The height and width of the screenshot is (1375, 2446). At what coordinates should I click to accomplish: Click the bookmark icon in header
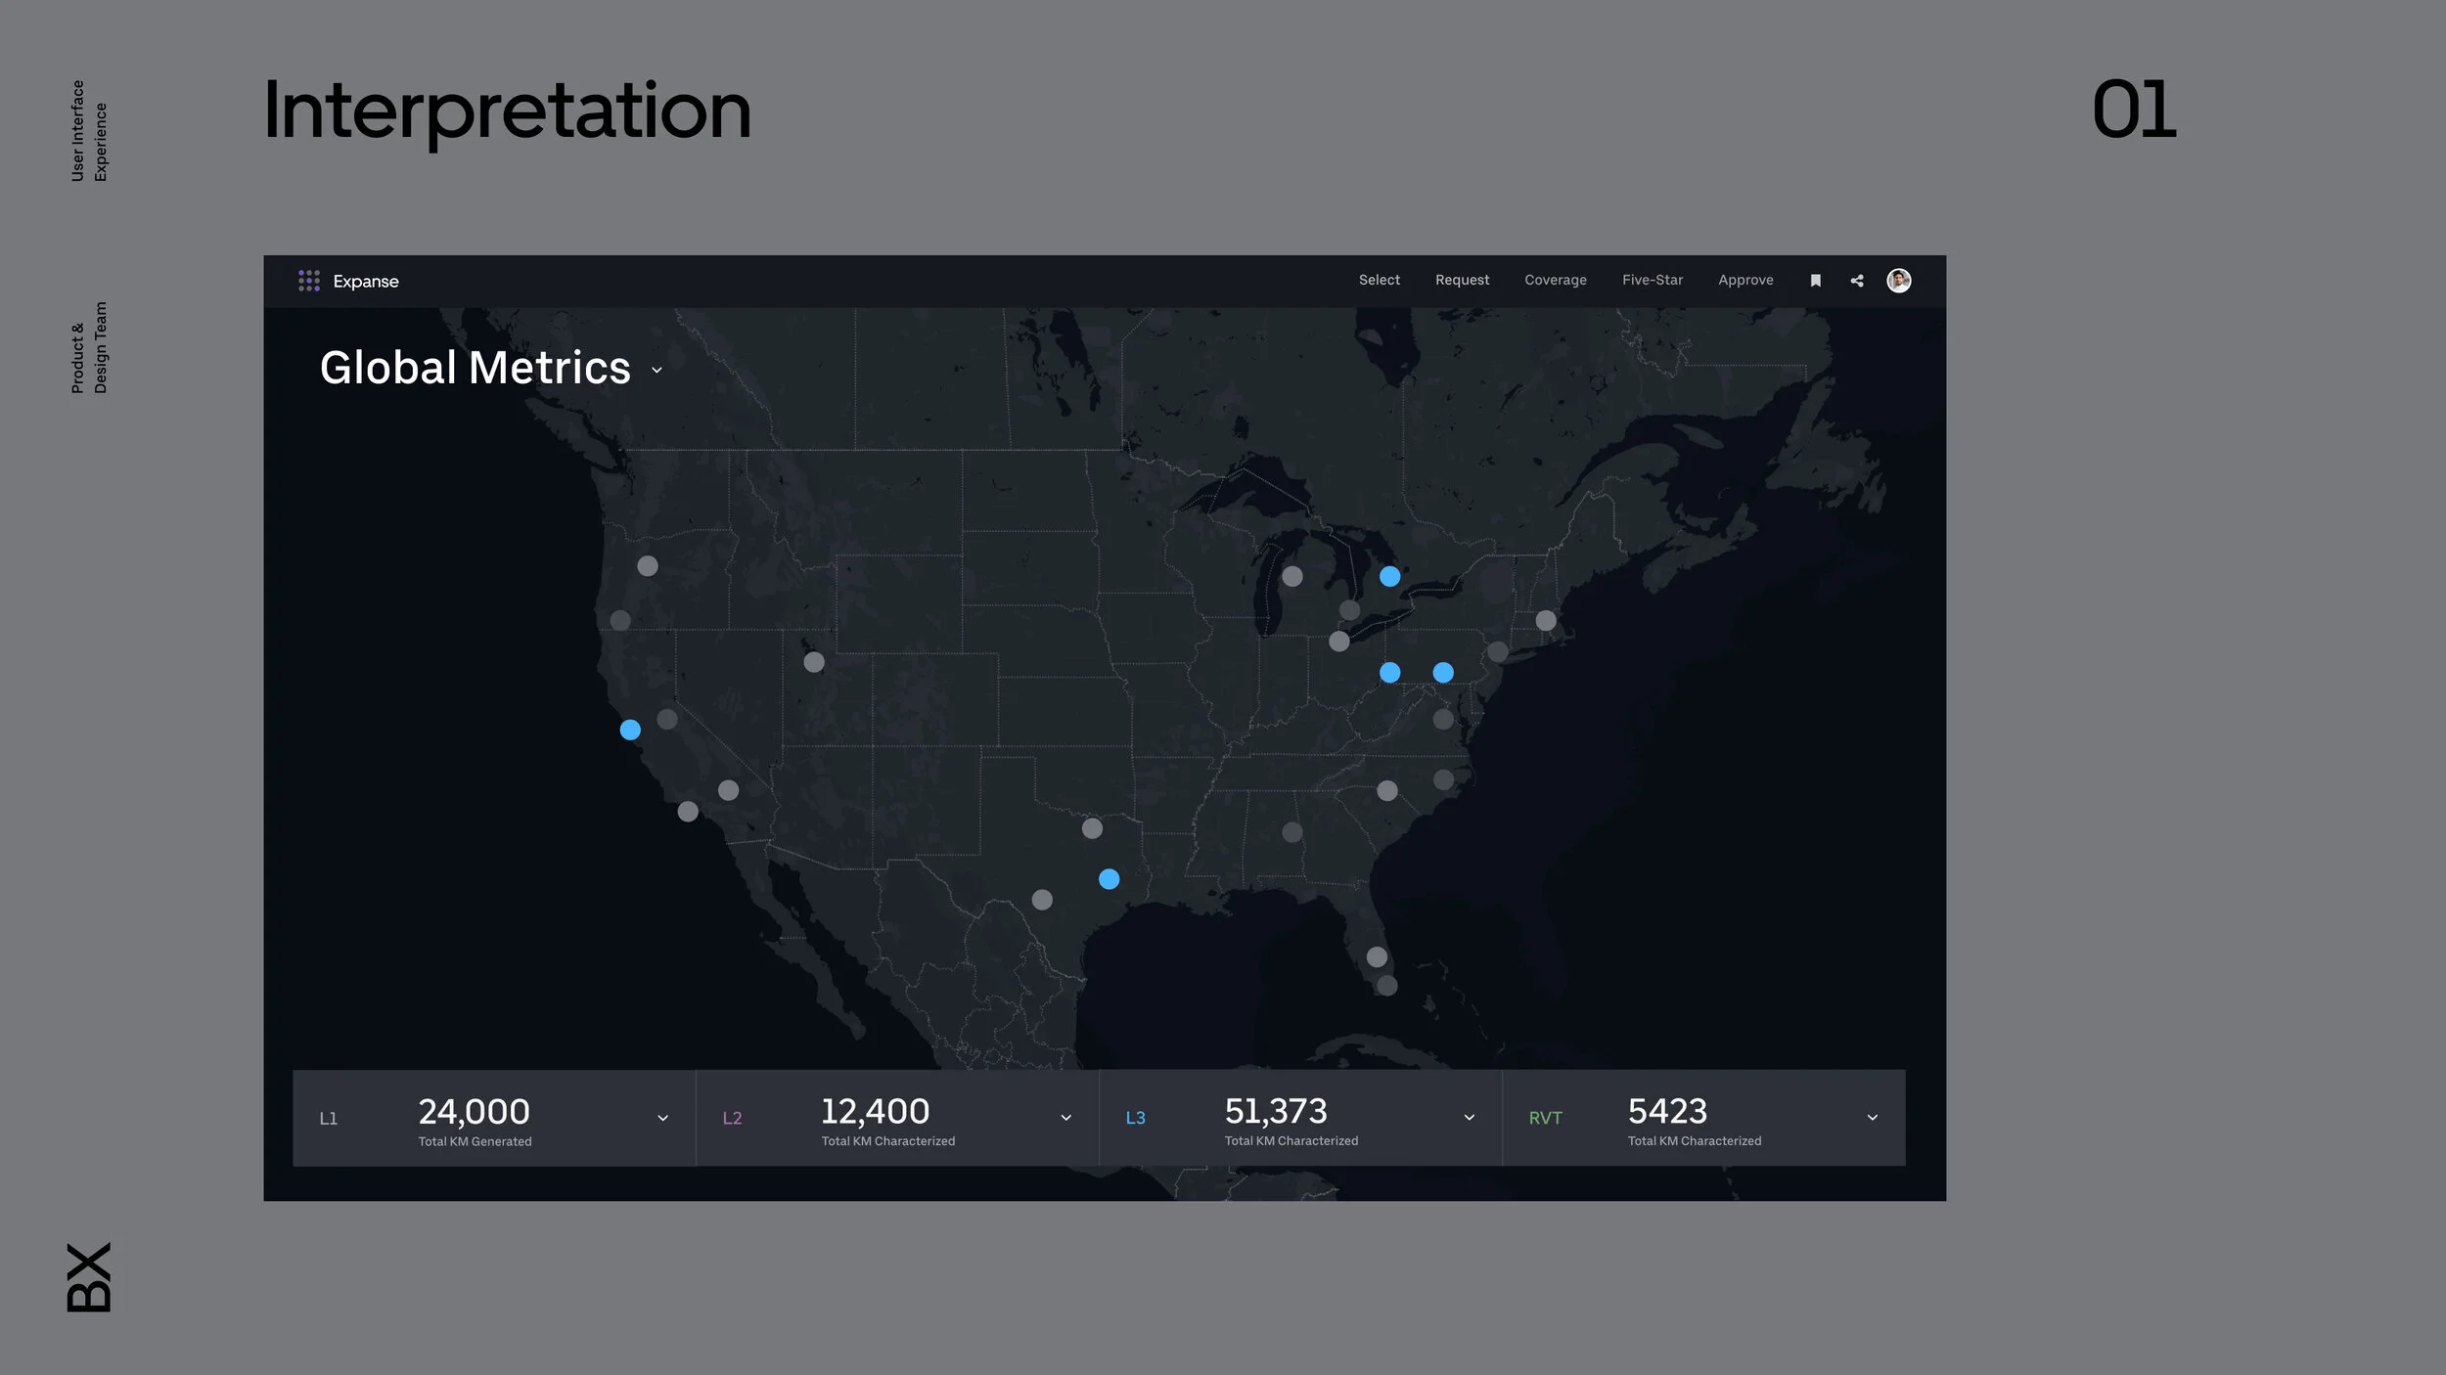click(x=1815, y=281)
